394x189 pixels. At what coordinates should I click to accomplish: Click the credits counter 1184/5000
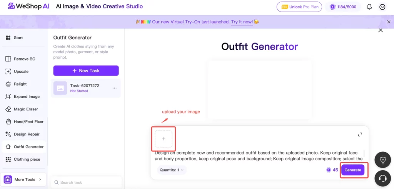343,7
